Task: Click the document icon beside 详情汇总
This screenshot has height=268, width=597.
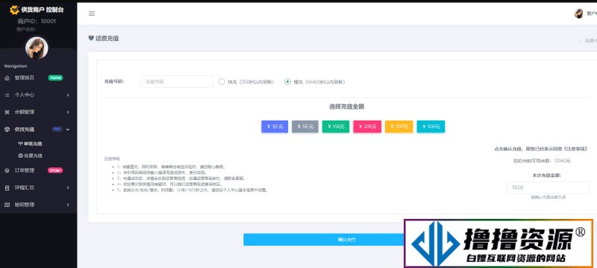Action: (x=7, y=188)
